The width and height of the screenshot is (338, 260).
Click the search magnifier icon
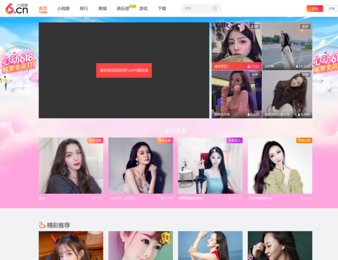(215, 8)
